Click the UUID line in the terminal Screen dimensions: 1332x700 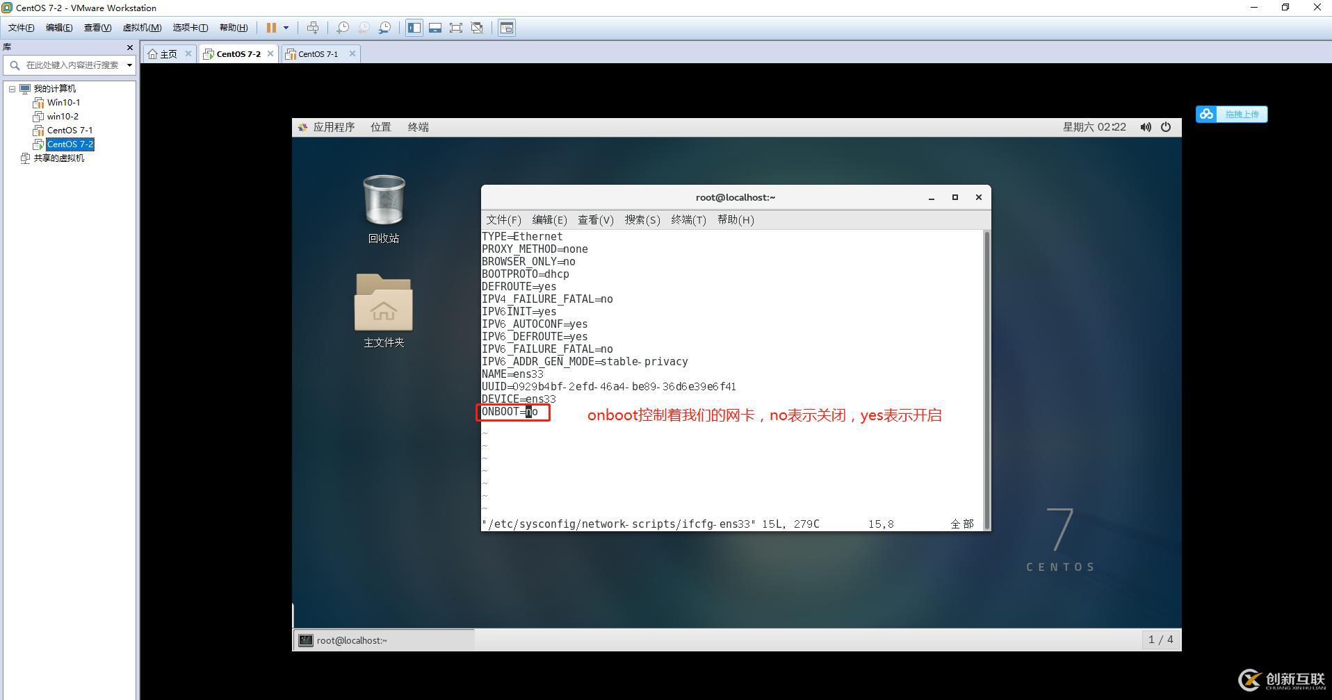[x=609, y=387]
